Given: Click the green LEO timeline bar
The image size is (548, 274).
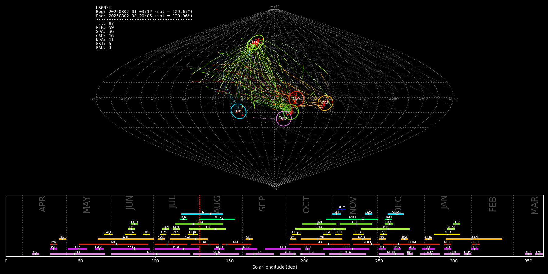Looking at the screenshot, I should 356,224.
